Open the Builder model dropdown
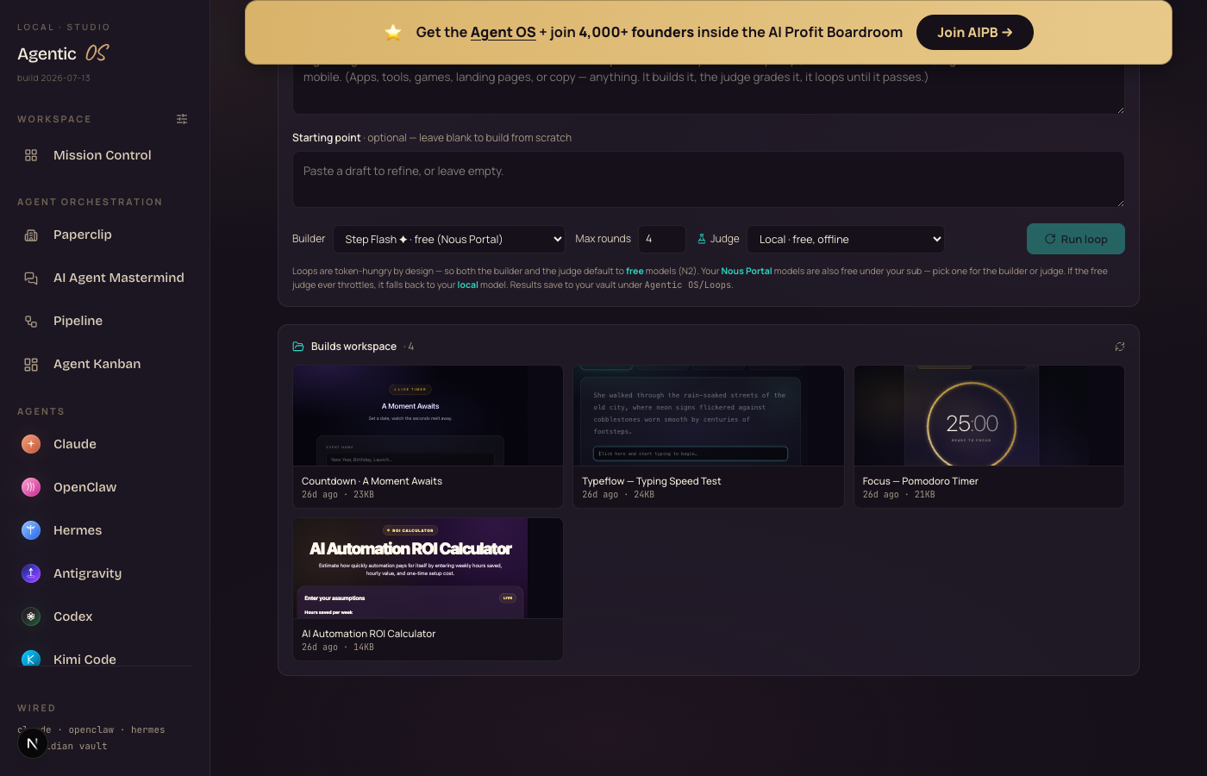Image resolution: width=1207 pixels, height=776 pixels. click(x=449, y=239)
